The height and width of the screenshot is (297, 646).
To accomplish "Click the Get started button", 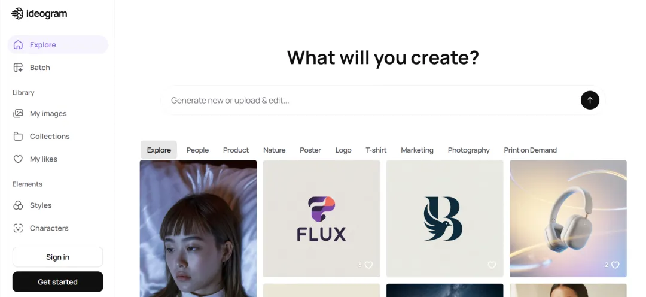I will [57, 282].
